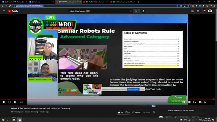Image resolution: width=217 pixels, height=122 pixels.
Task: Switch to theater mode
Action: [x=200, y=102]
